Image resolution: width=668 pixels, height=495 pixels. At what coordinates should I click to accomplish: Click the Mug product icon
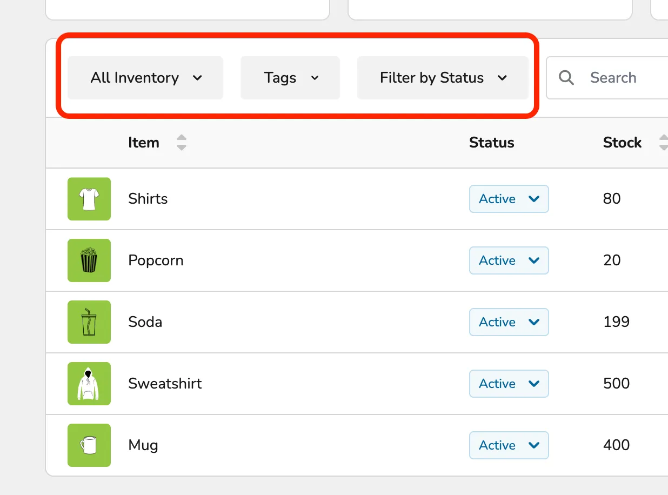coord(89,445)
